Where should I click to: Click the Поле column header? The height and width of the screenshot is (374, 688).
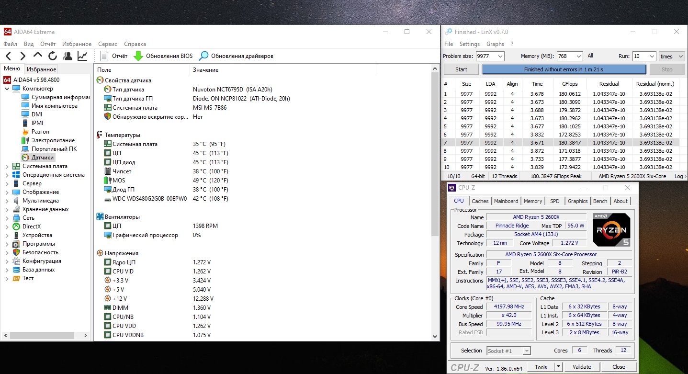(x=142, y=70)
